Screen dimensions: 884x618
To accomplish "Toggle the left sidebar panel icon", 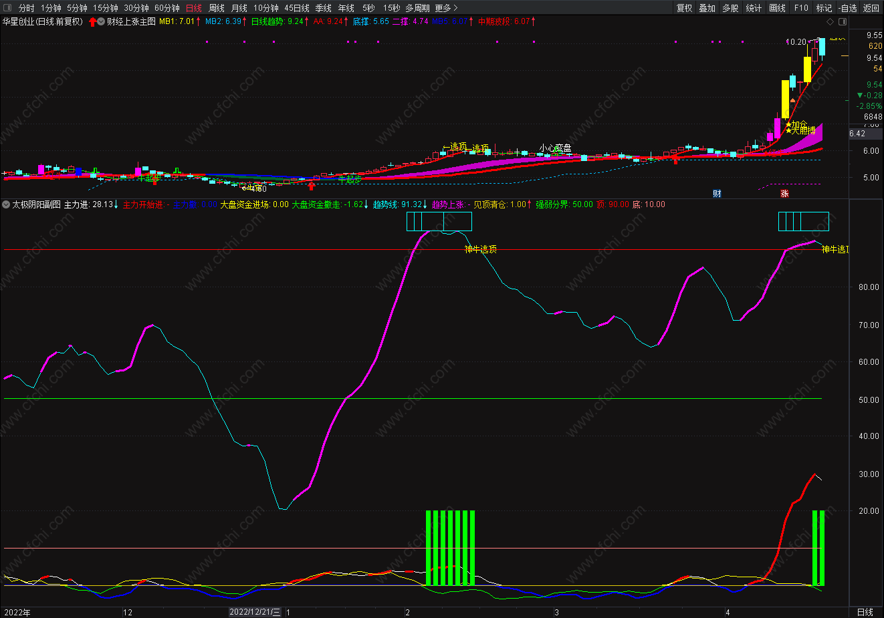I will pos(7,8).
